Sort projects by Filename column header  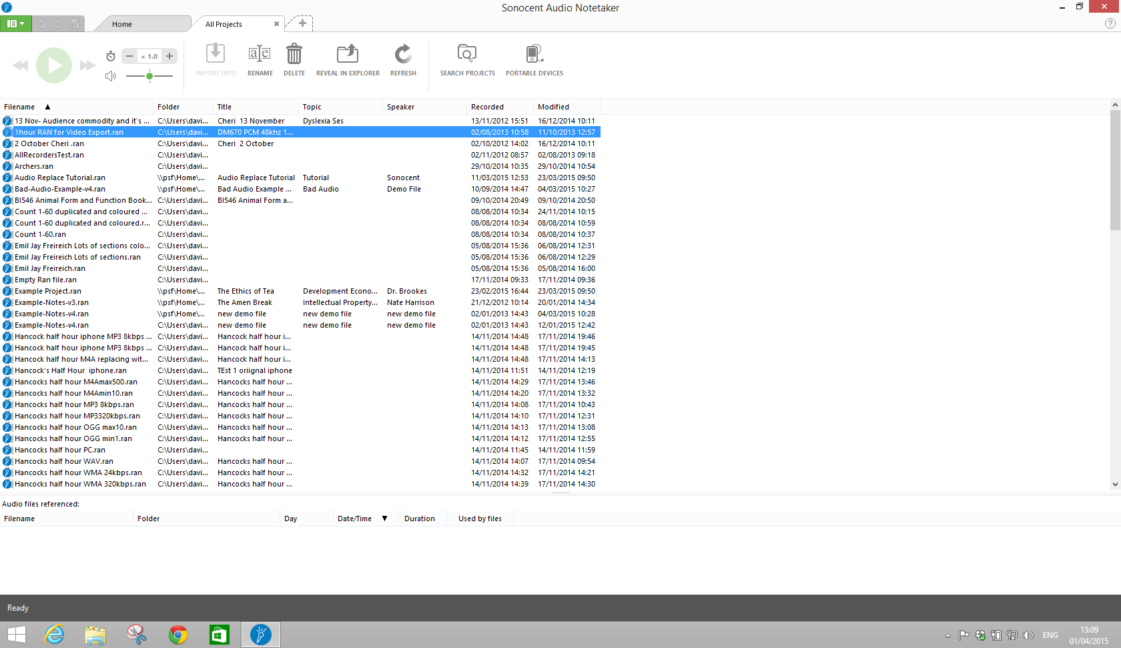77,107
